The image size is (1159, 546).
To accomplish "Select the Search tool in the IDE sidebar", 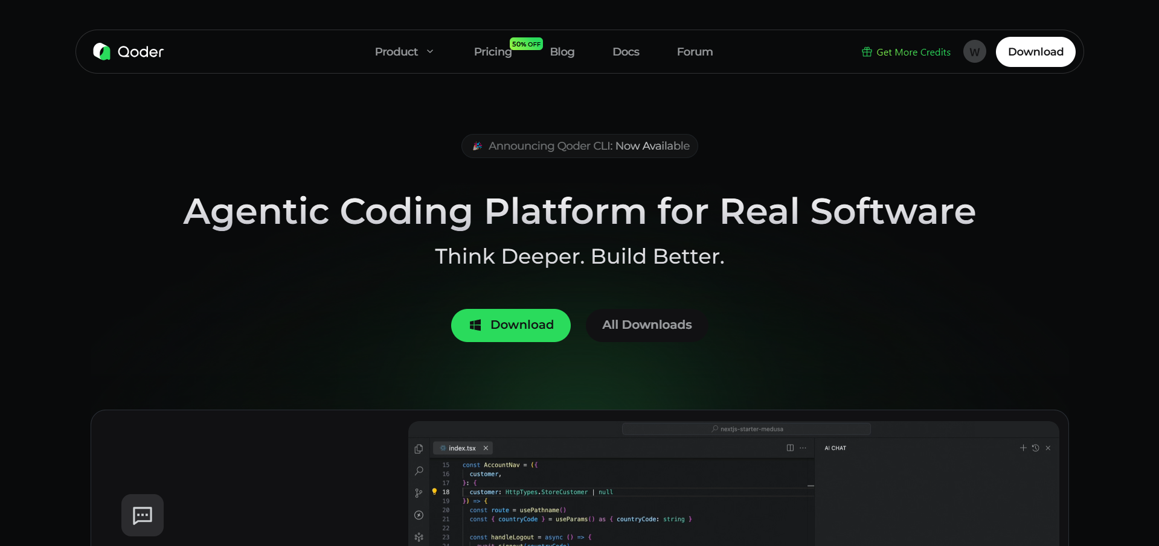I will coord(419,471).
